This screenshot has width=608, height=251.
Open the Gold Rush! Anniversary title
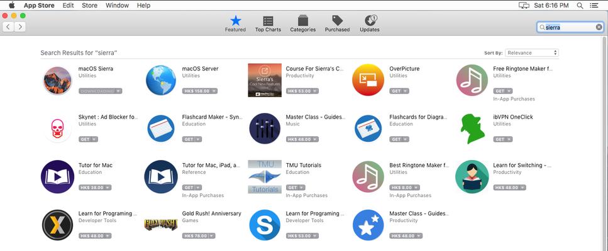click(x=211, y=213)
